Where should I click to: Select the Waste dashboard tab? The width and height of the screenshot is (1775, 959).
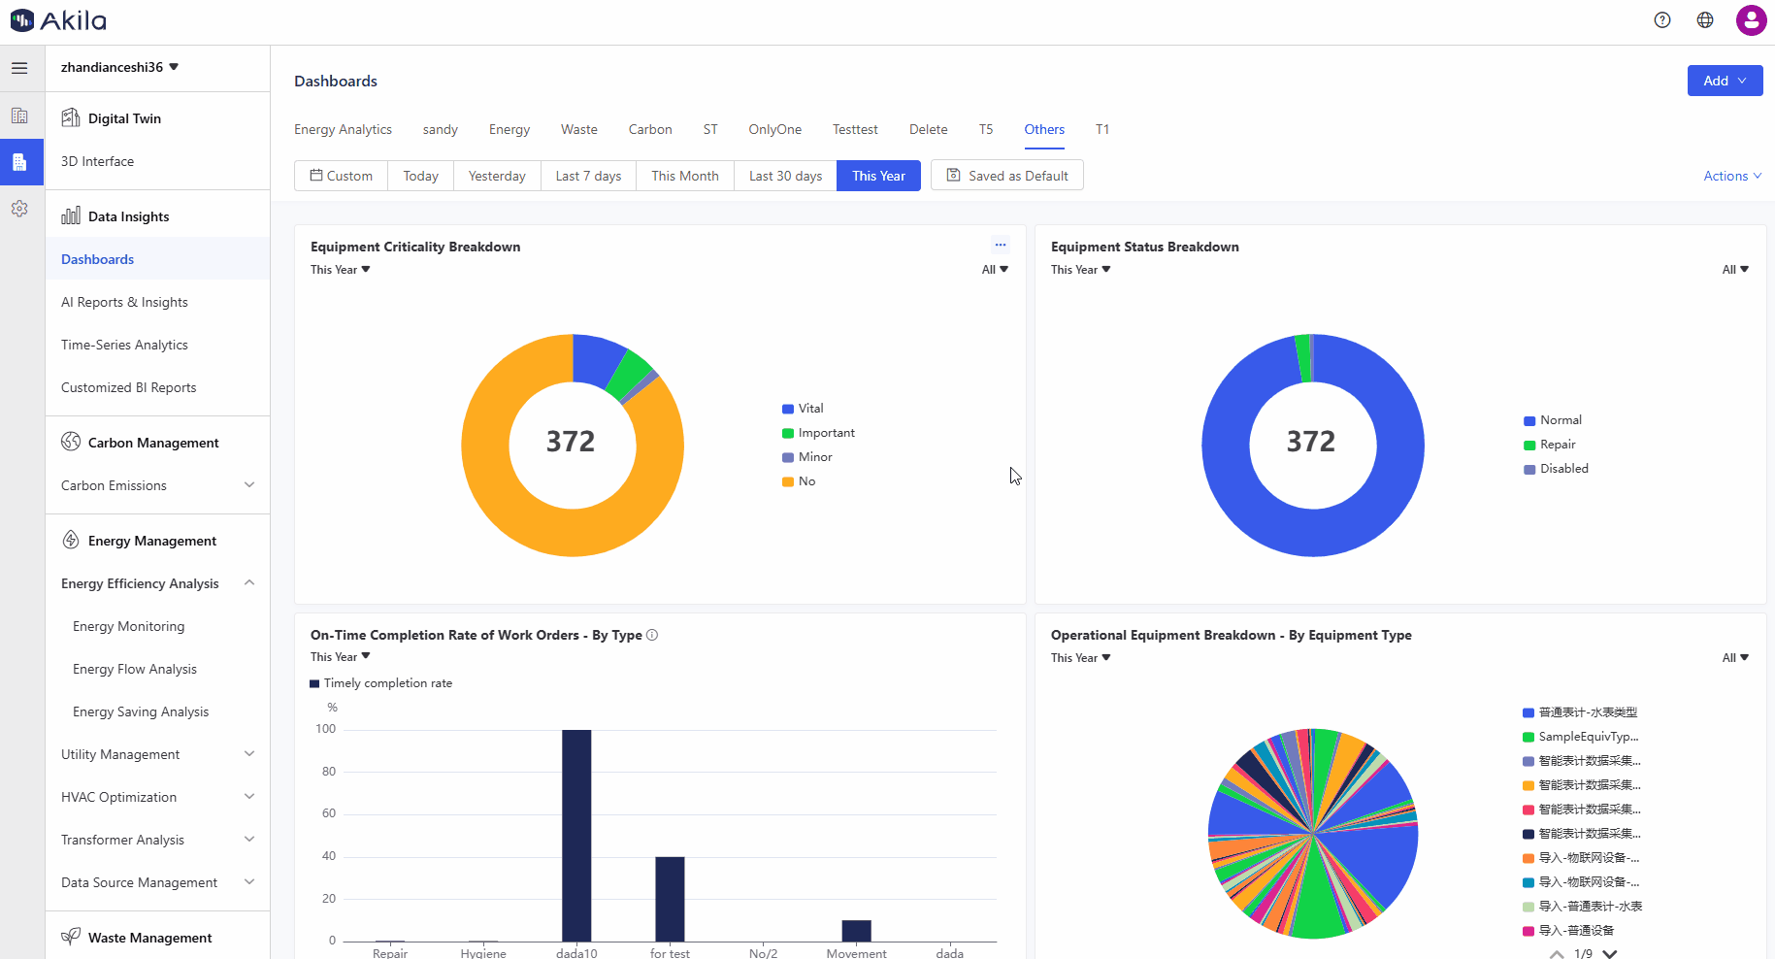point(578,129)
